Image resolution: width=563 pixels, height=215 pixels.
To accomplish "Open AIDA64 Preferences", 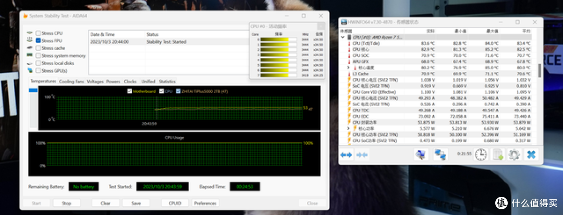I will (x=205, y=203).
